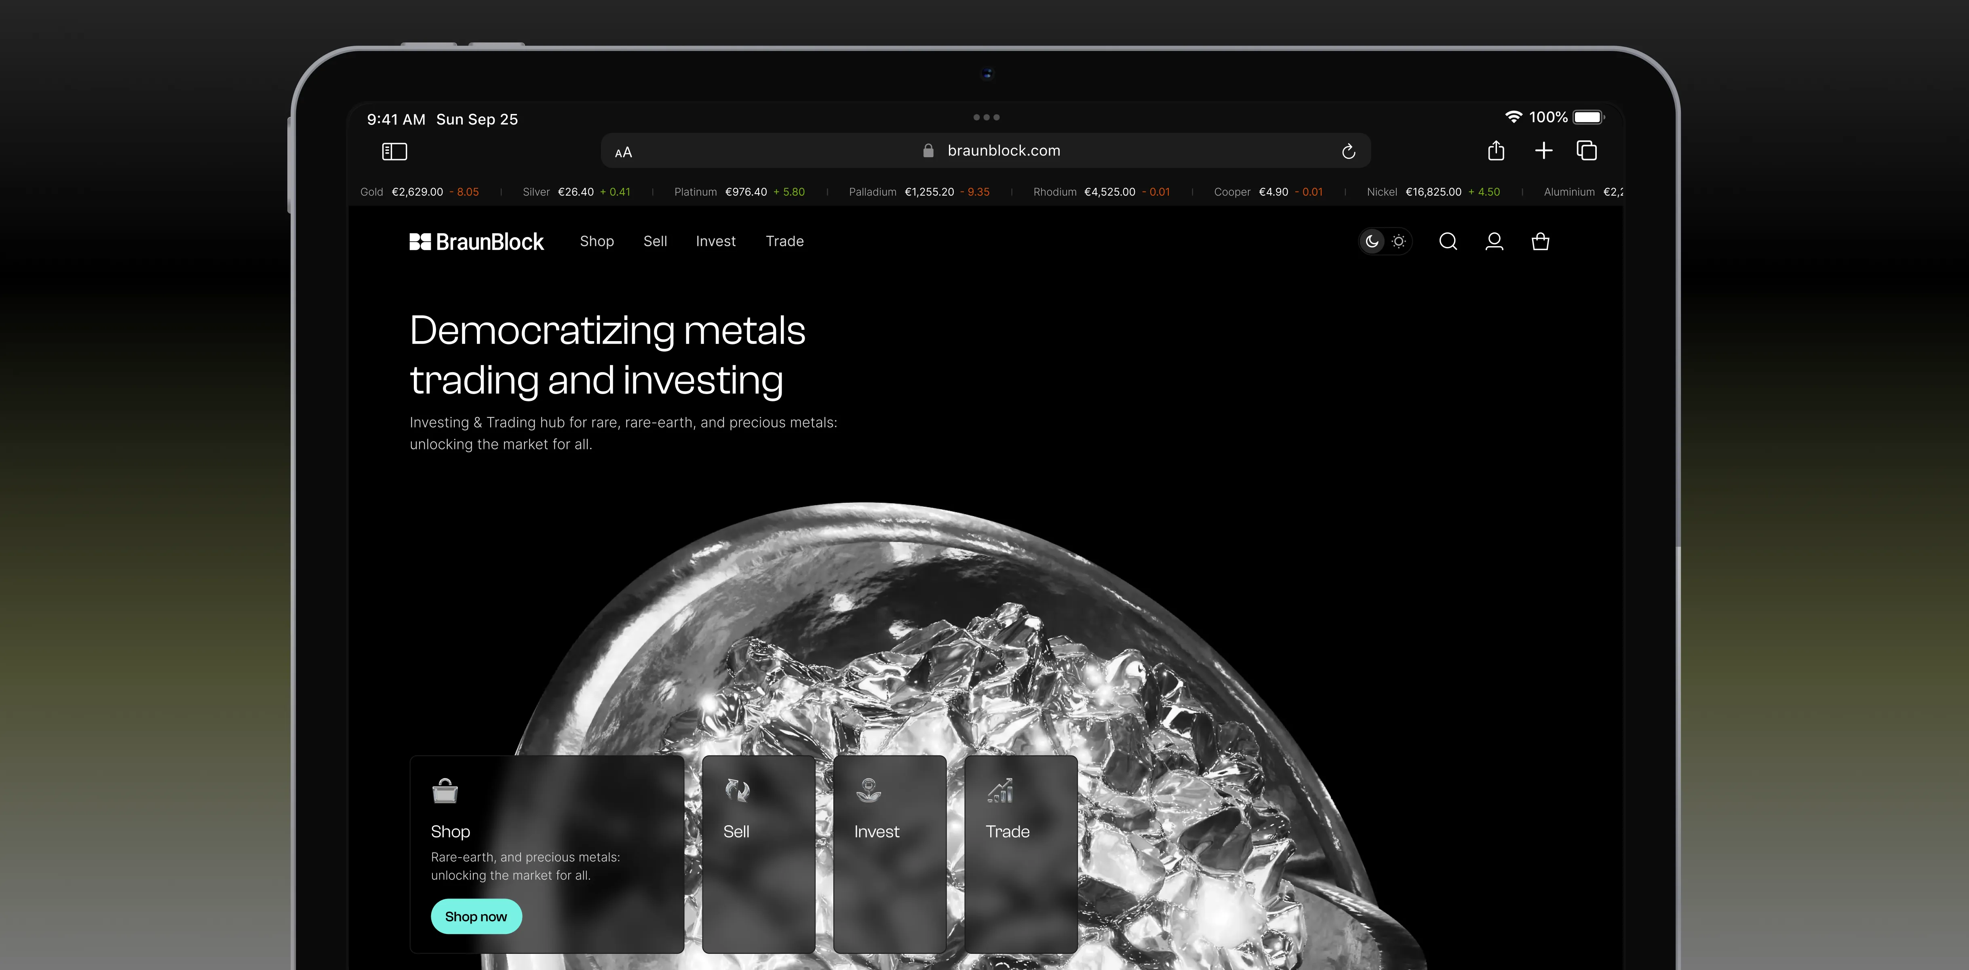The height and width of the screenshot is (970, 1969).
Task: Click the BraunBlock logo
Action: tap(476, 242)
